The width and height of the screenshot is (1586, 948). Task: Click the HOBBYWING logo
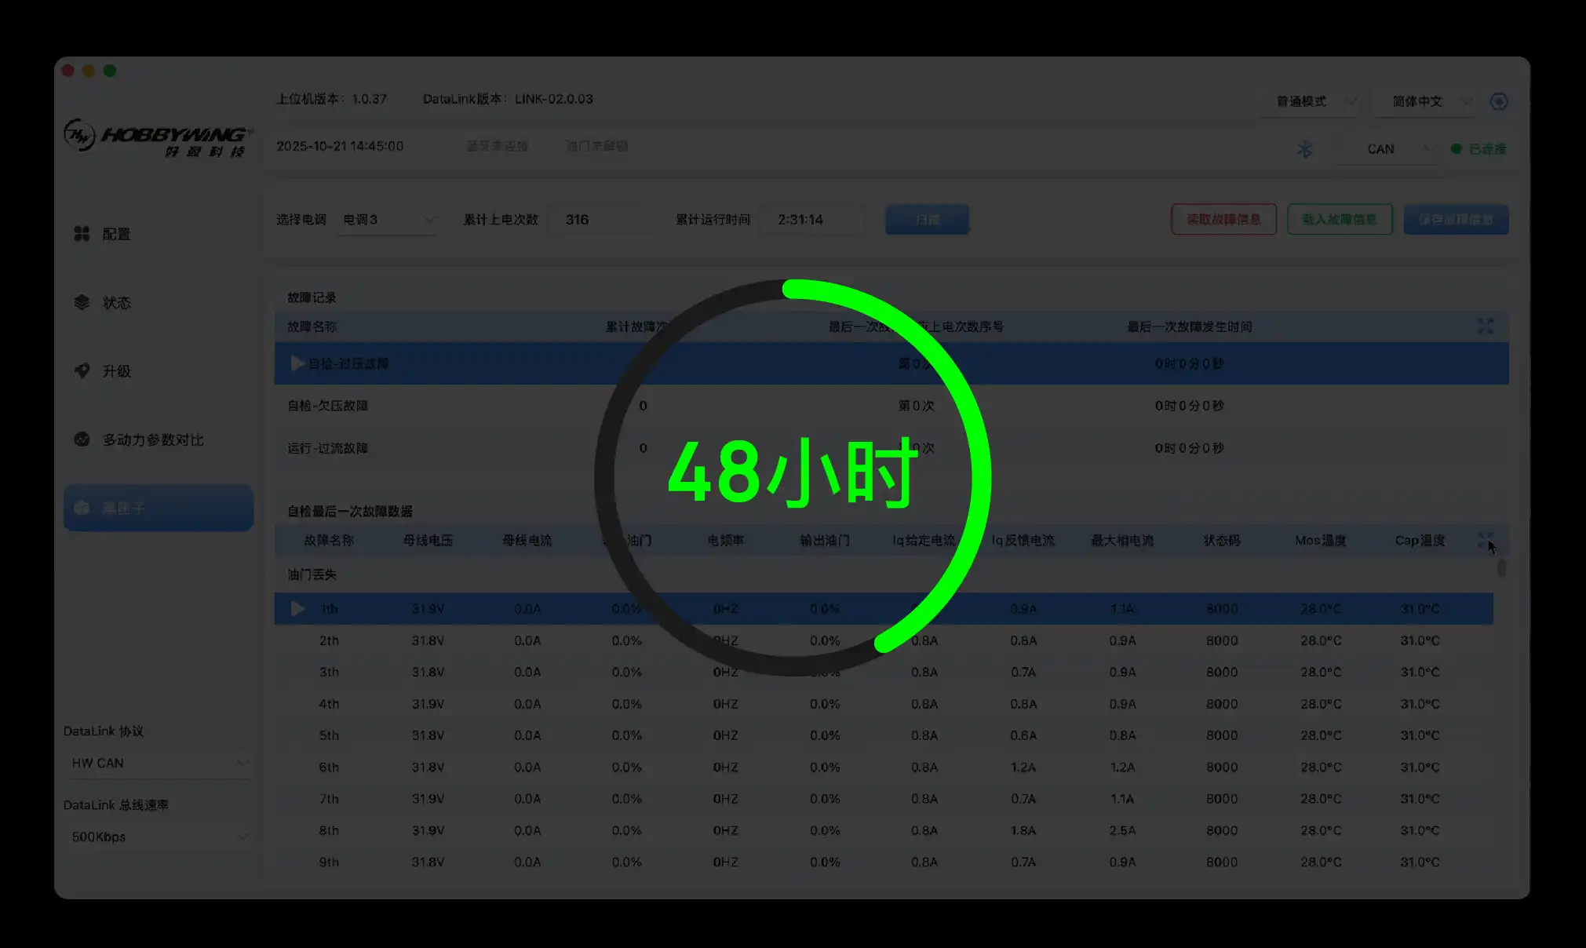coord(158,137)
